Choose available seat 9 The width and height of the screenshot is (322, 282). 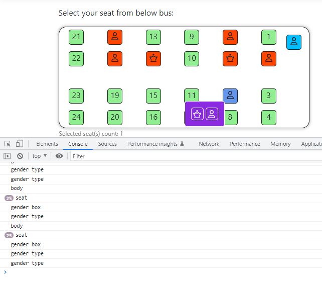pos(192,37)
